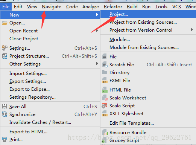Expand Project from Version Control arrow
Viewport: 196px width, 145px height.
[192, 30]
